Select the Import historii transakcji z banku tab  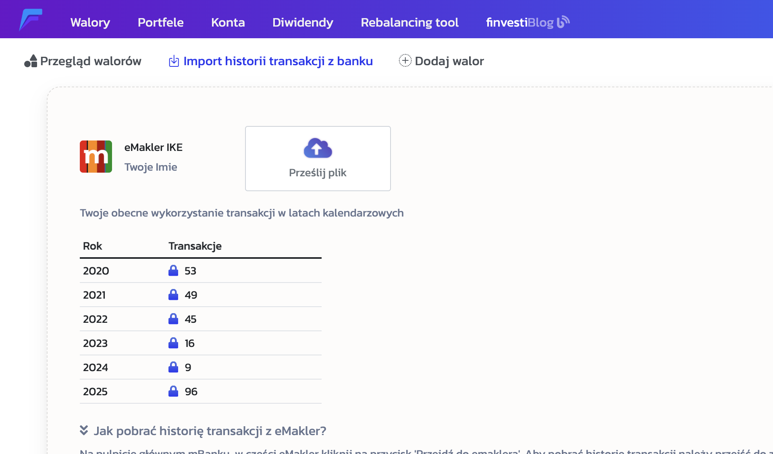pos(278,61)
